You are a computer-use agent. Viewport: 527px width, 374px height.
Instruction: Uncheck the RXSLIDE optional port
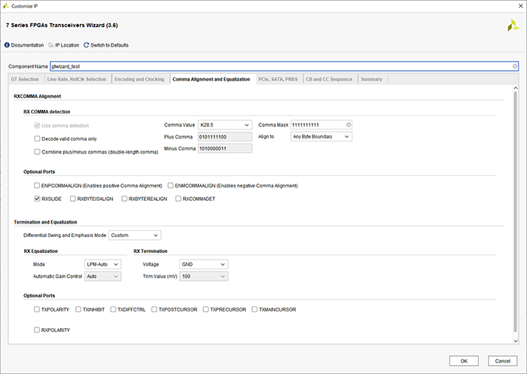click(37, 199)
